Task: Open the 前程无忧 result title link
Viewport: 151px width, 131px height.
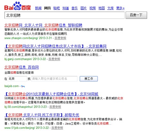Action: [x=42, y=115]
